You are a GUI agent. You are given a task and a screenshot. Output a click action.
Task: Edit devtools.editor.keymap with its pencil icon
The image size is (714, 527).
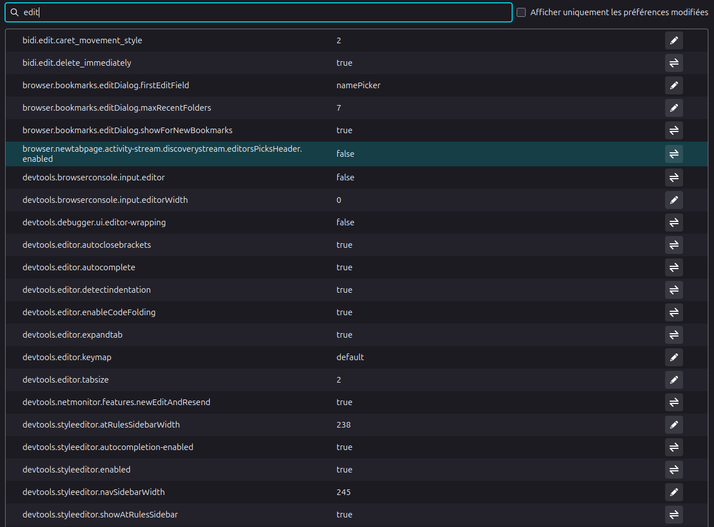674,357
